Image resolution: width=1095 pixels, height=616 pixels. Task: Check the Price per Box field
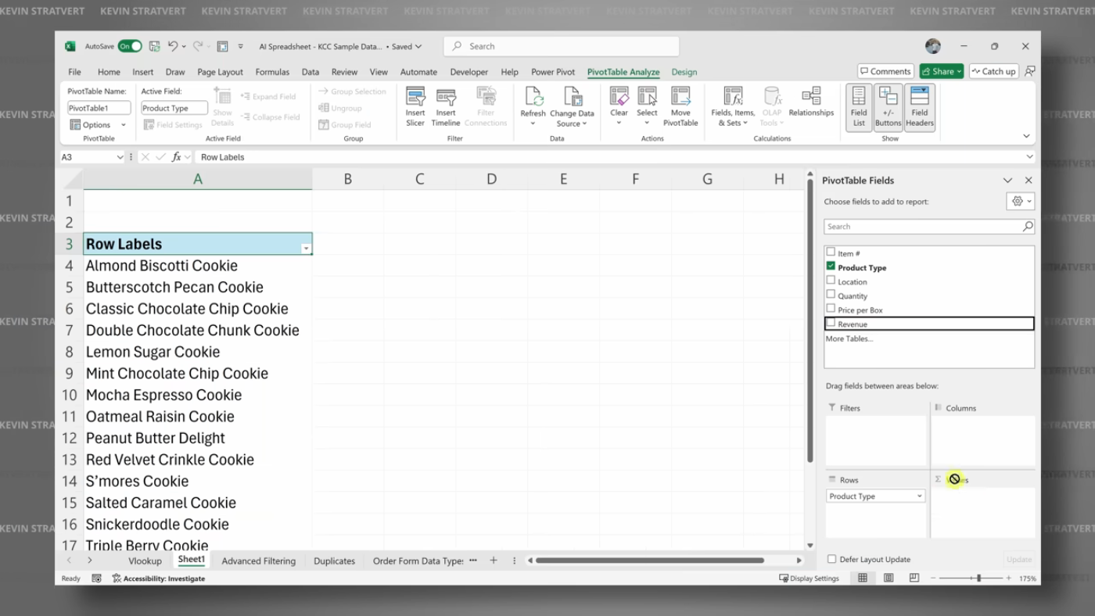point(831,309)
